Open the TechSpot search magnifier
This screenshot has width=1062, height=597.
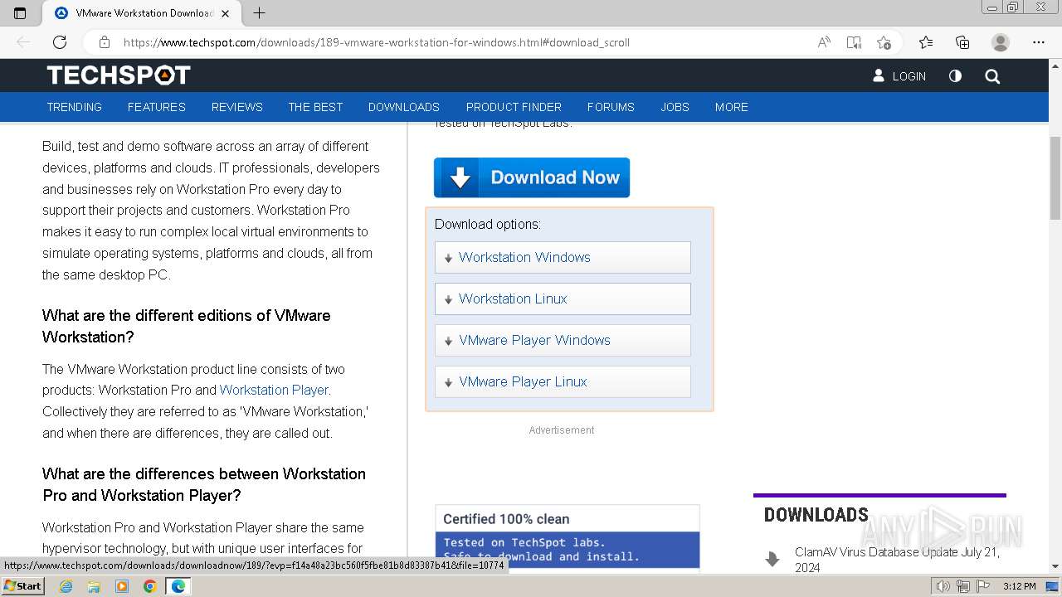(992, 76)
